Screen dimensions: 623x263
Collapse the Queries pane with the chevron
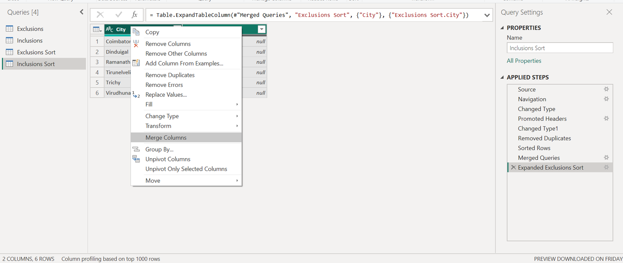[81, 12]
